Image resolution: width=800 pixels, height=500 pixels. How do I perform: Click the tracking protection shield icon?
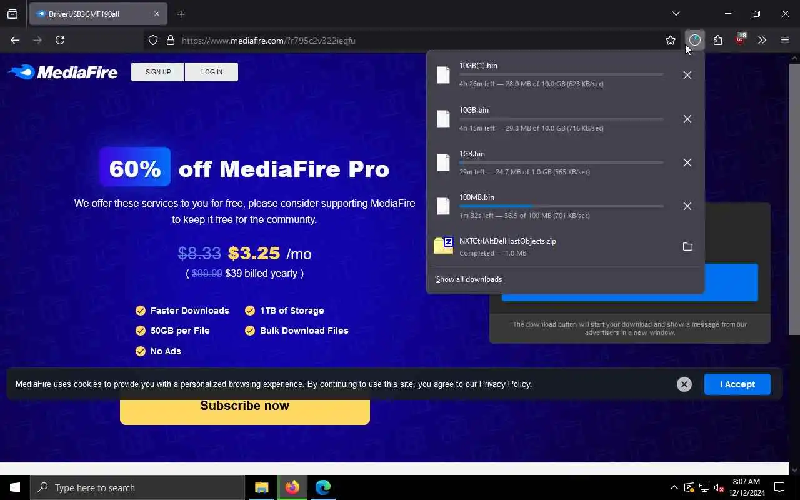153,41
